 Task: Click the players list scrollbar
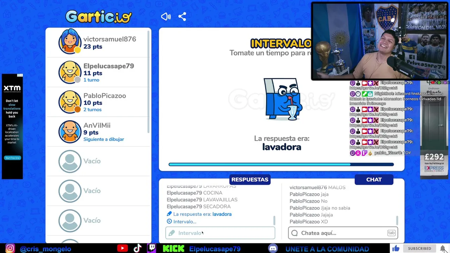tap(148, 83)
